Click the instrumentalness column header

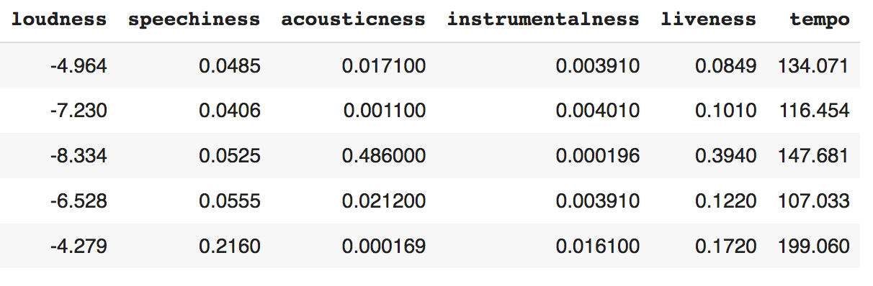pos(543,19)
